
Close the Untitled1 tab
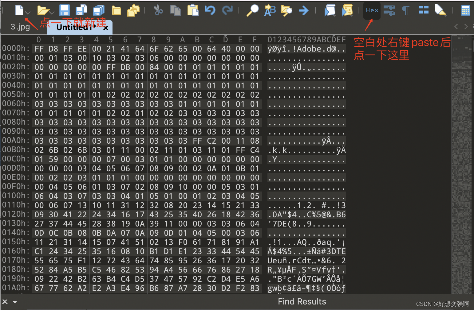tap(106, 28)
